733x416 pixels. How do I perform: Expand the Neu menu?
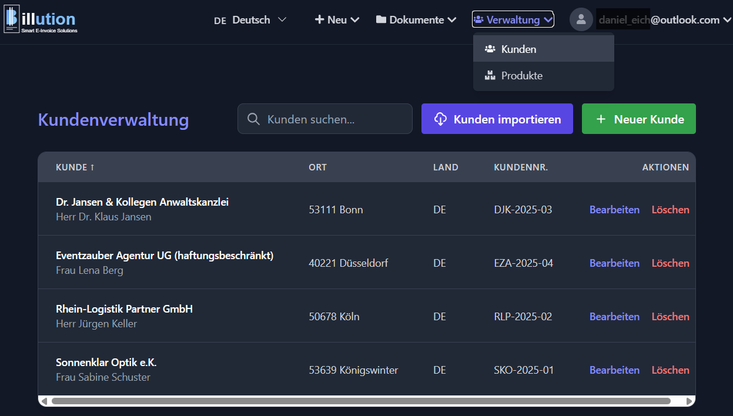coord(337,19)
